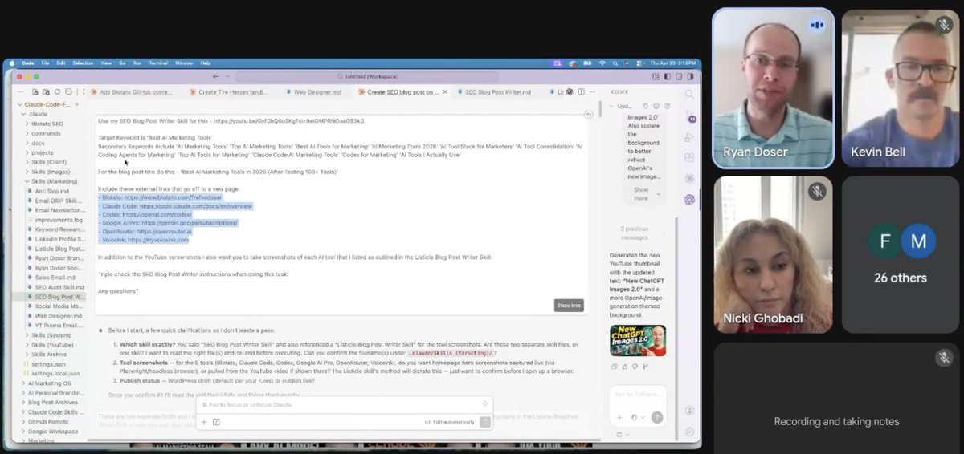Expand the docs folder

point(38,143)
